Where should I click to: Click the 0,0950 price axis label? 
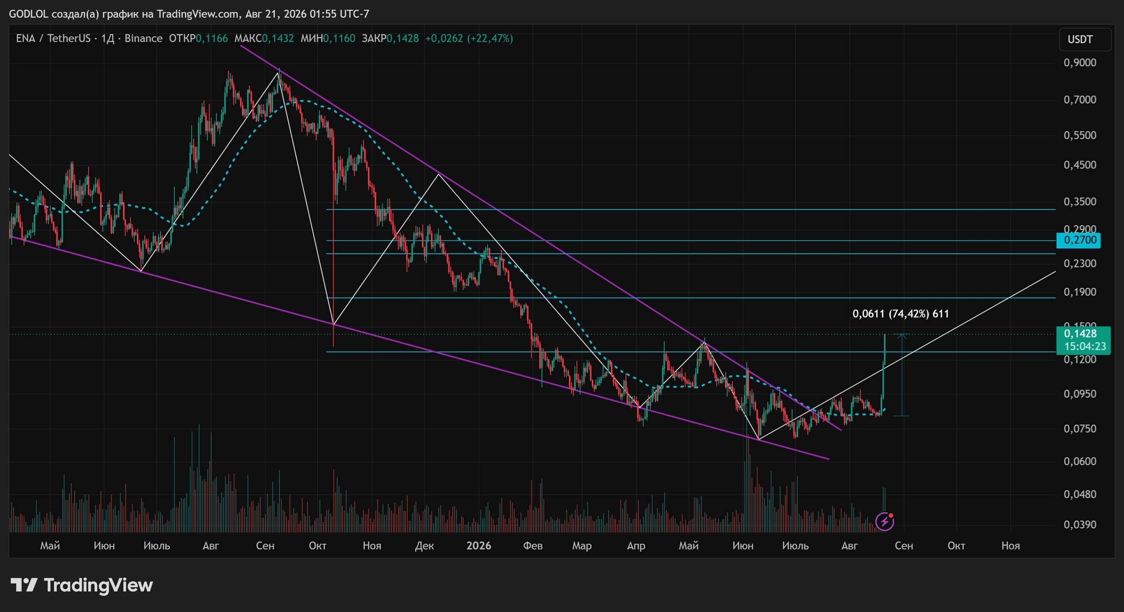(1080, 394)
